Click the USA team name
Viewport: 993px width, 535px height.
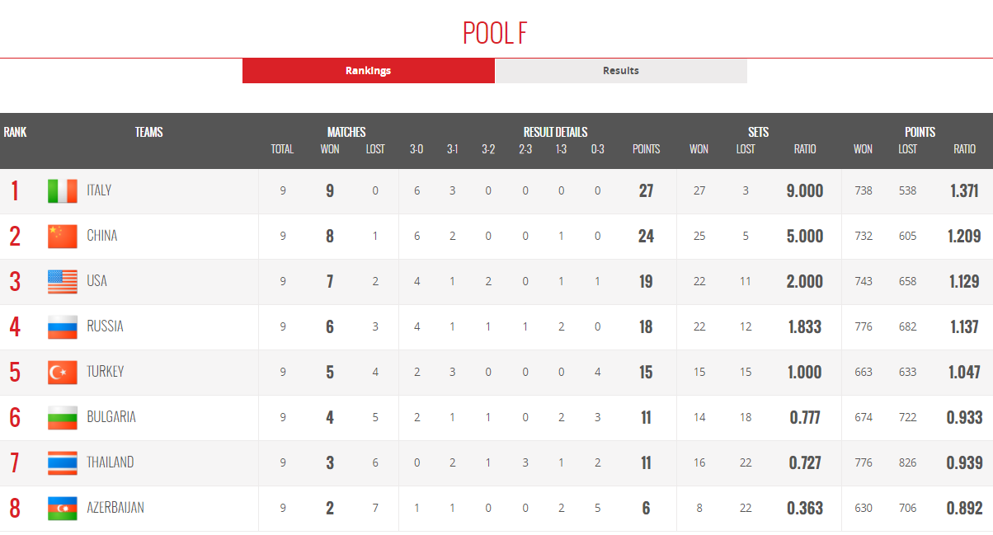pyautogui.click(x=97, y=281)
